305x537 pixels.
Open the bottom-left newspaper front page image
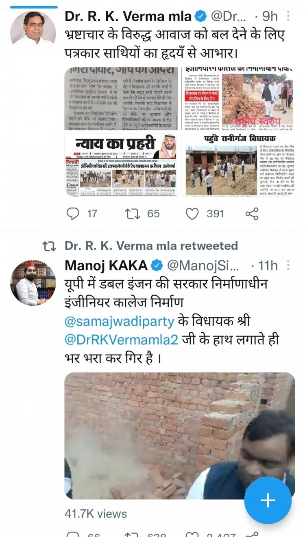click(x=121, y=165)
